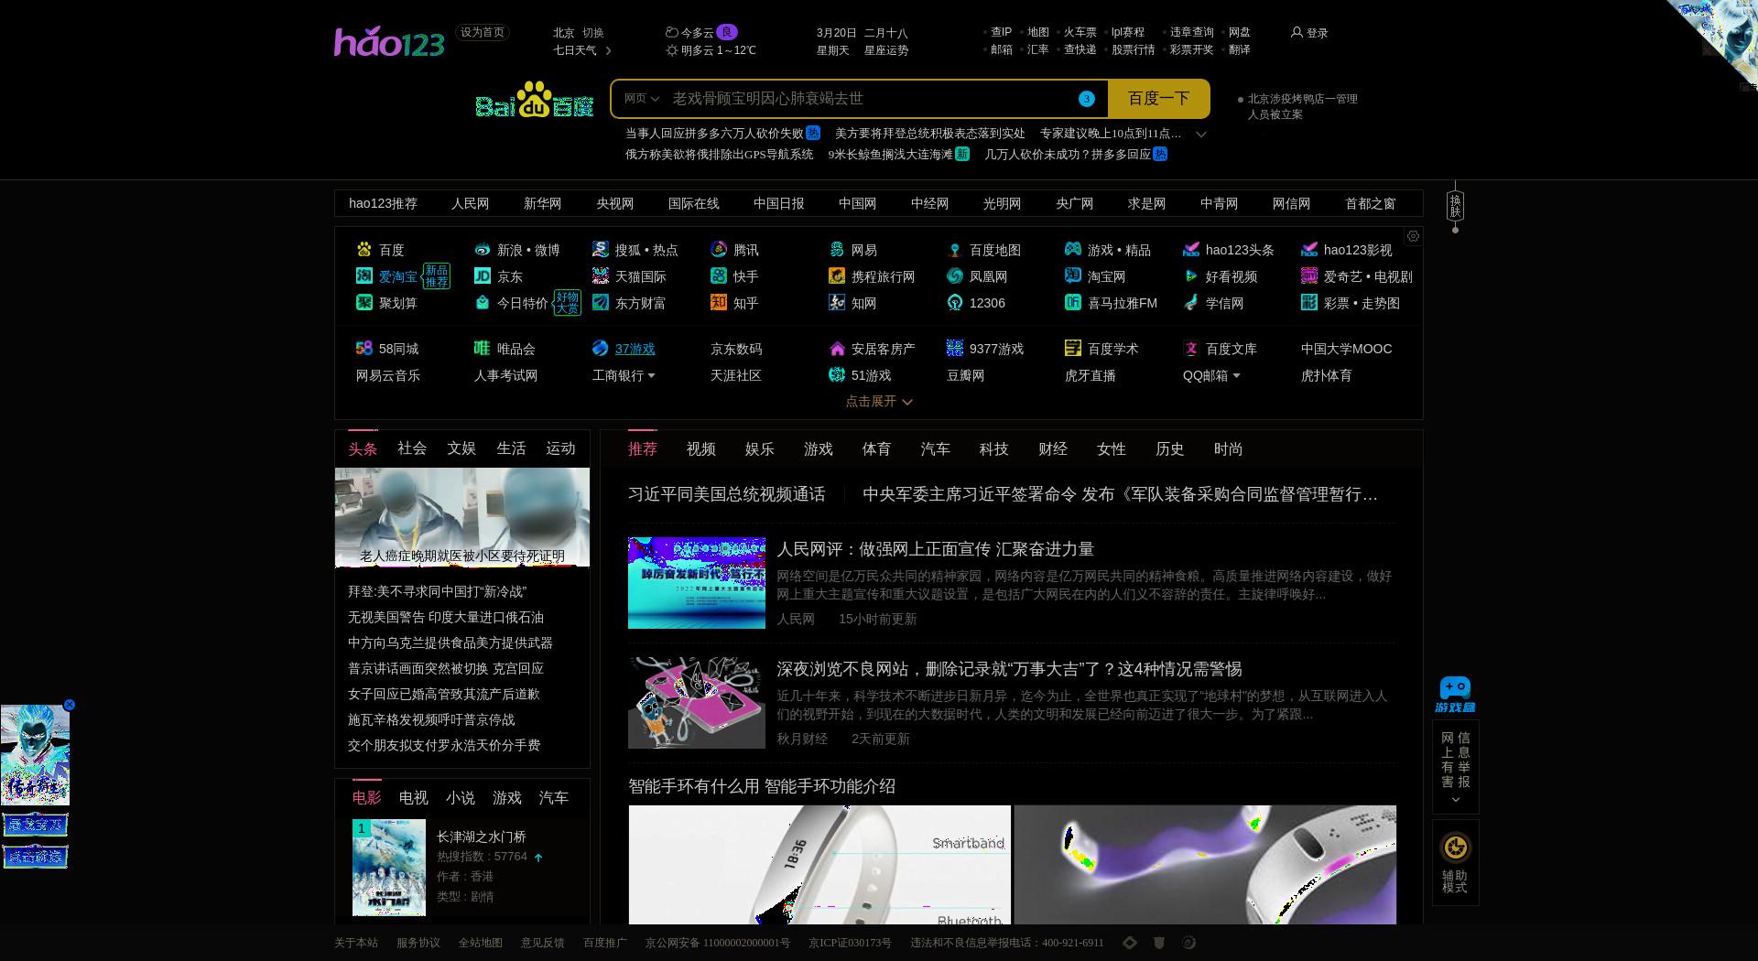This screenshot has width=1758, height=961.
Task: Click the hot search count badge 3
Action: 1086,99
